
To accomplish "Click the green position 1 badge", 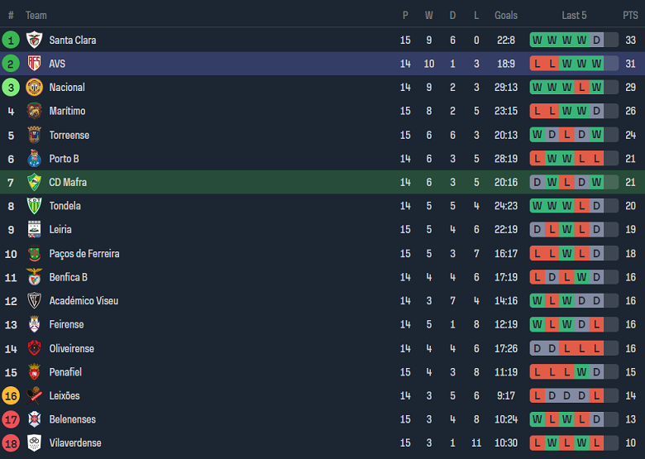I will pos(11,40).
